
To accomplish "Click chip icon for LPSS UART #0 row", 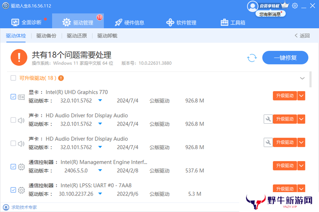I will click(22, 190).
